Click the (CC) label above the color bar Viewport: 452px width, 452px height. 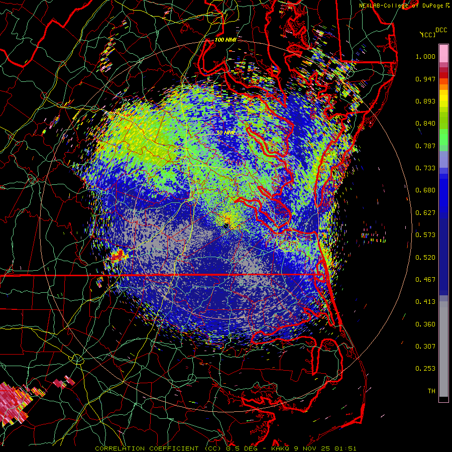click(428, 35)
